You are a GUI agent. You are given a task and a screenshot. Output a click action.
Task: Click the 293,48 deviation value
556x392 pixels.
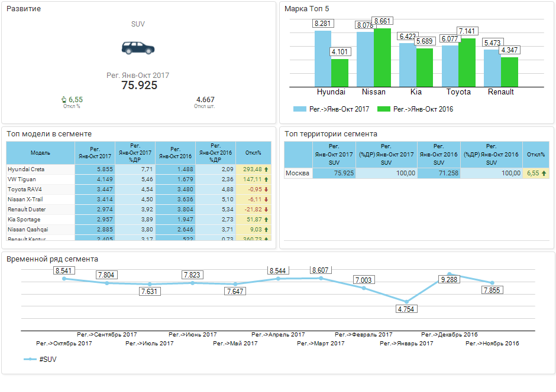click(x=253, y=169)
